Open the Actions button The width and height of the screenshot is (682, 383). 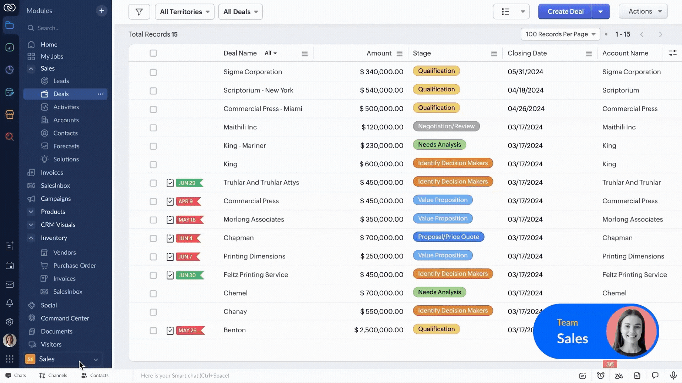pos(643,11)
